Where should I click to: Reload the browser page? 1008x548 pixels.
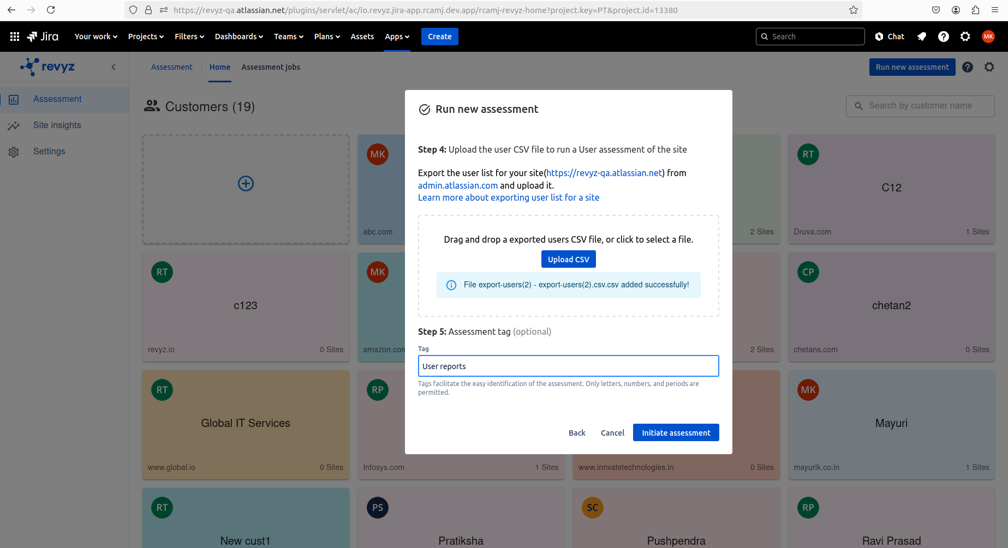[x=51, y=10]
